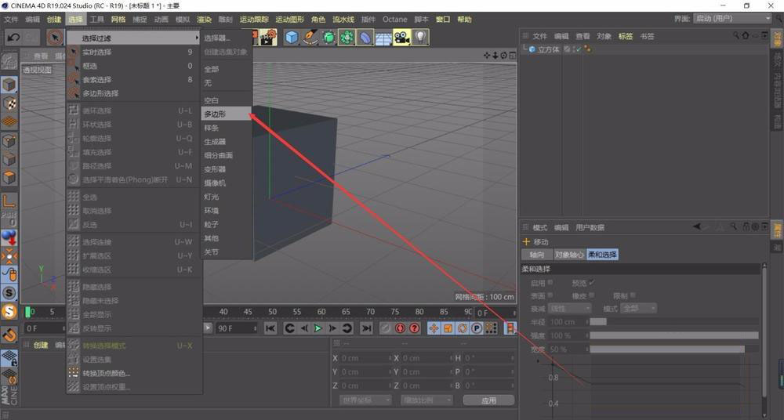
Task: Toggle the Snap magnet icon in sidebar
Action: pos(9,335)
